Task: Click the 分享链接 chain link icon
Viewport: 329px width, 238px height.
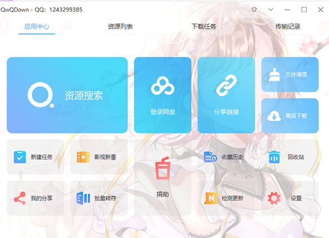Action: coord(226,86)
